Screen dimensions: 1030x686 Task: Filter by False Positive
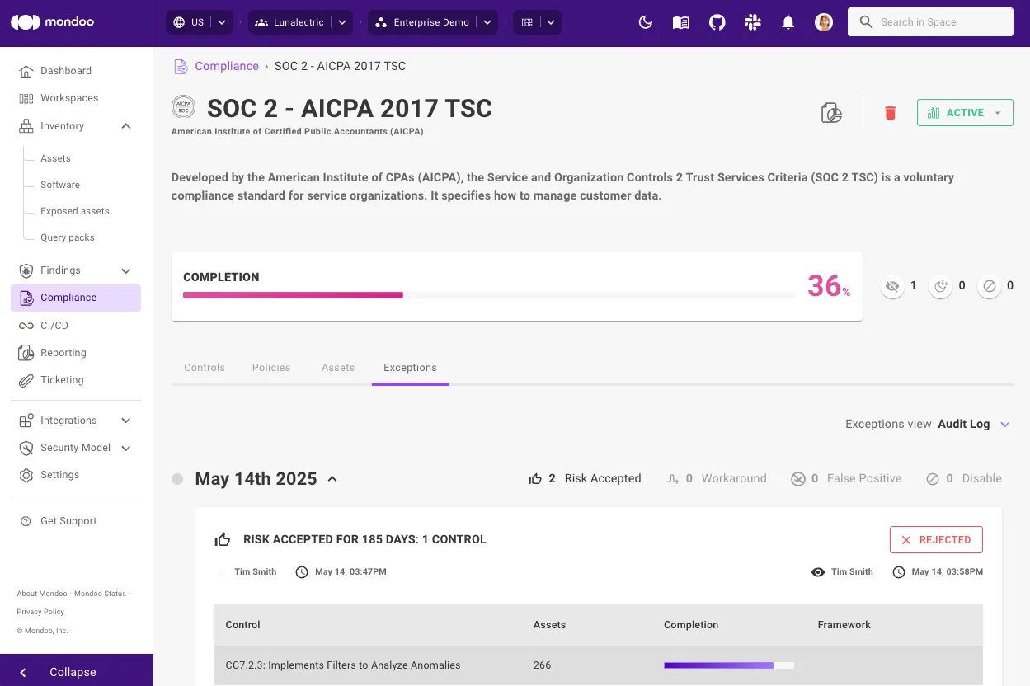point(846,478)
